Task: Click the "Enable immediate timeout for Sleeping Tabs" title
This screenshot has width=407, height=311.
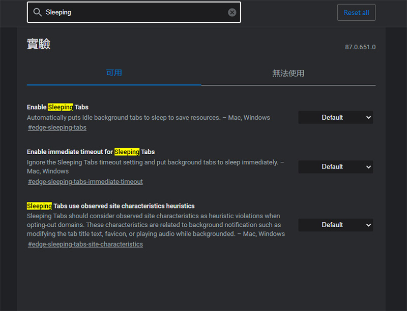Action: point(91,152)
